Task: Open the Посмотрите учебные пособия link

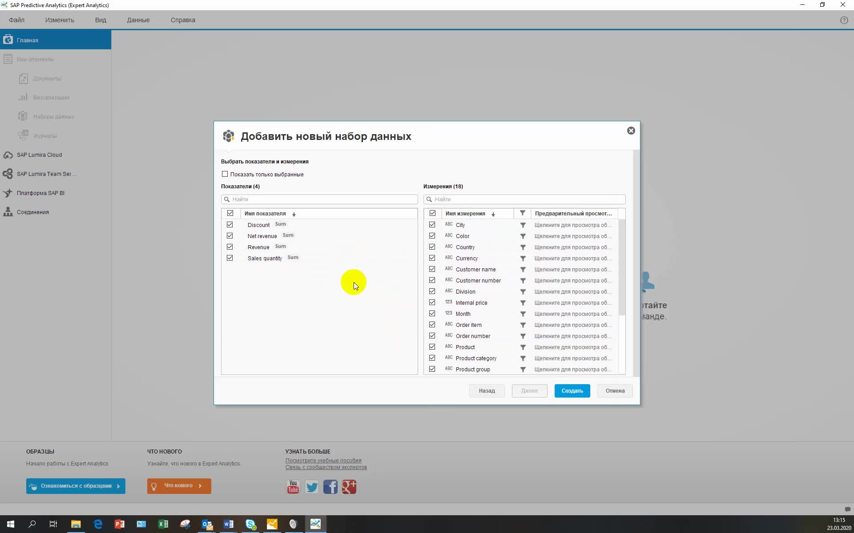Action: (323, 461)
